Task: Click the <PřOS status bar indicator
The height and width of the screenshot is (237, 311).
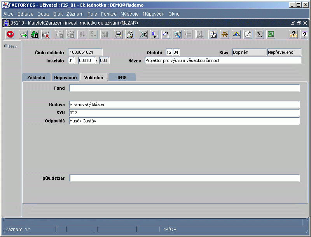Action: point(169,230)
